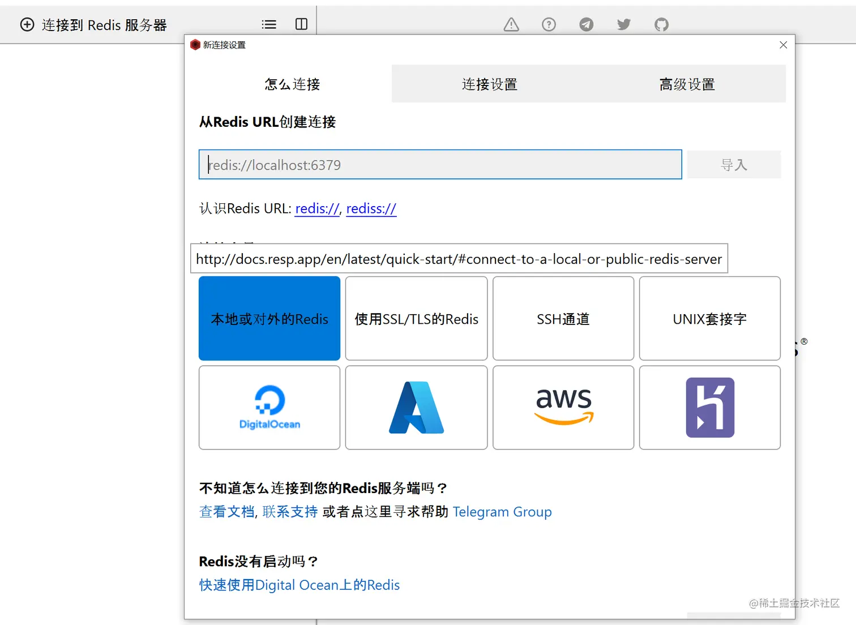This screenshot has width=856, height=625.
Task: Click the red app icon in dialog title
Action: [x=195, y=45]
